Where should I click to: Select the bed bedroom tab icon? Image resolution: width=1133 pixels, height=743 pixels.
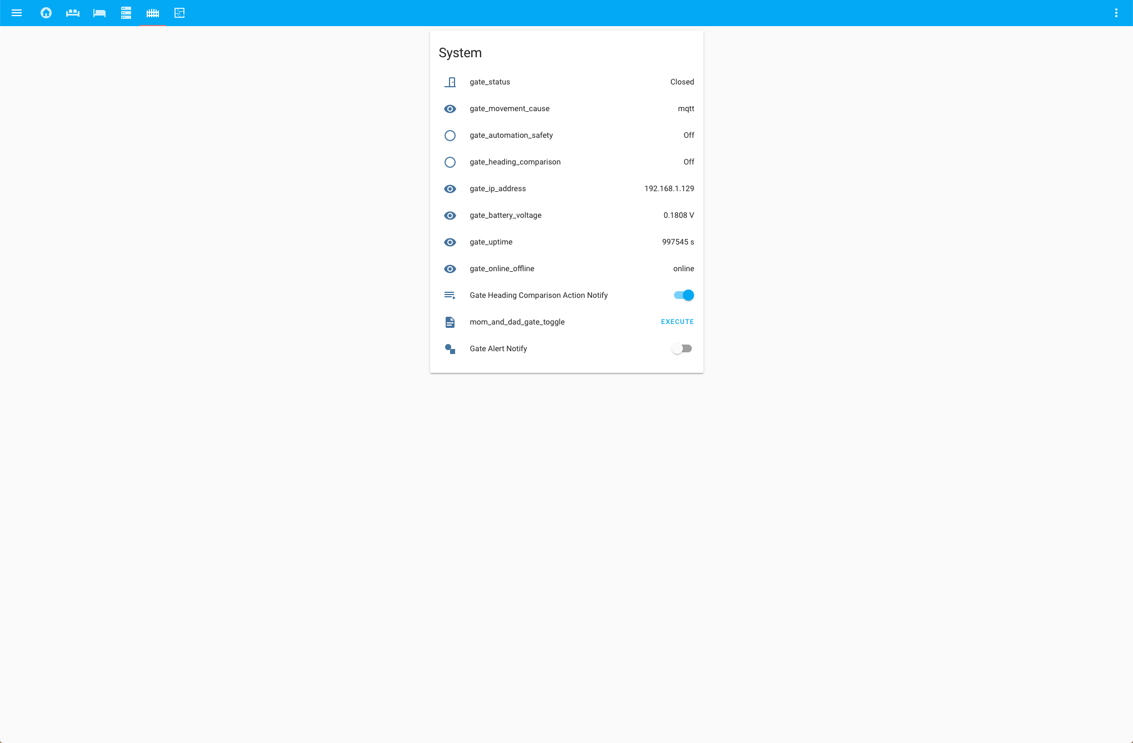99,13
